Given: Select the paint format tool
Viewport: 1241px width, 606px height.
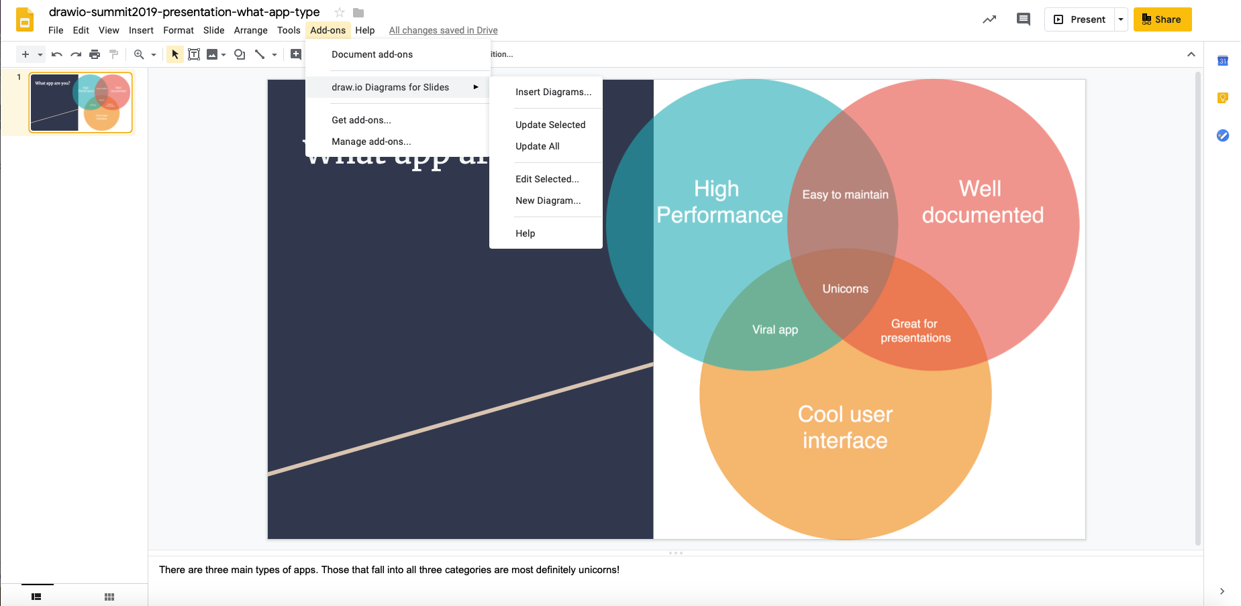Looking at the screenshot, I should coord(113,54).
